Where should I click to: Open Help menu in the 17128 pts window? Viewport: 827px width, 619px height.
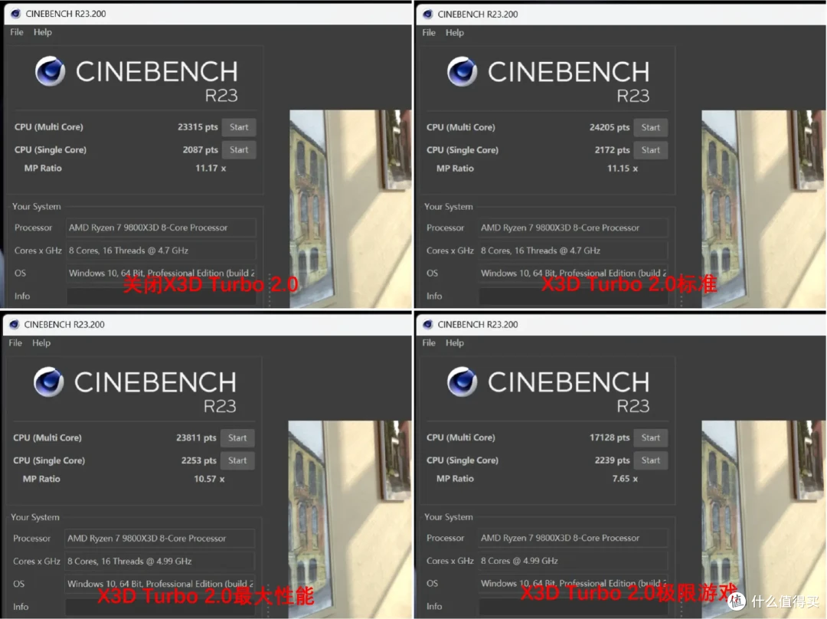(455, 343)
